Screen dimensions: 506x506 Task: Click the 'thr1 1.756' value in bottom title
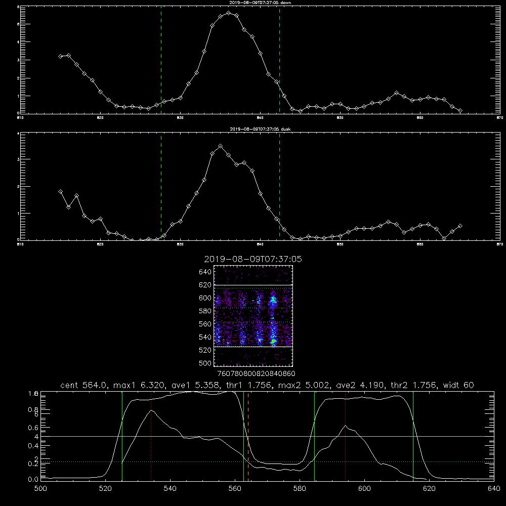click(x=251, y=385)
